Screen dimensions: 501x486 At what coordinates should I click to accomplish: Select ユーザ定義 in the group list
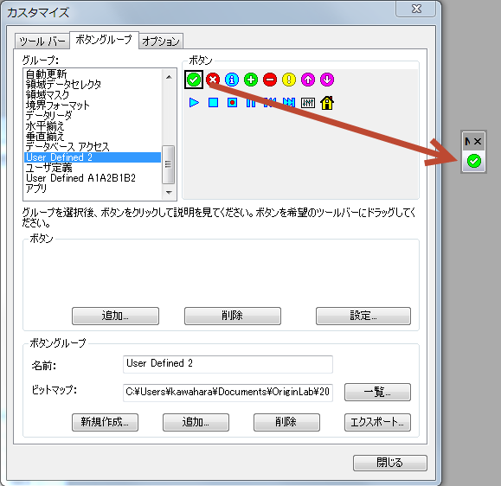tap(48, 168)
